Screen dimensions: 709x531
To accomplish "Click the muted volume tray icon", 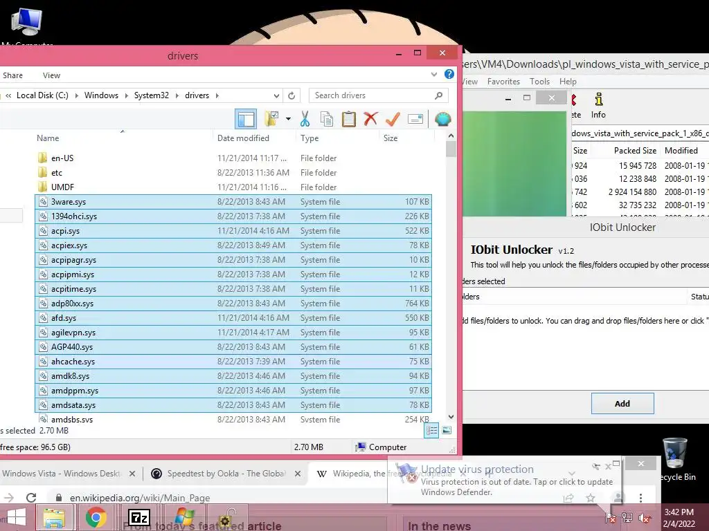I will [644, 518].
